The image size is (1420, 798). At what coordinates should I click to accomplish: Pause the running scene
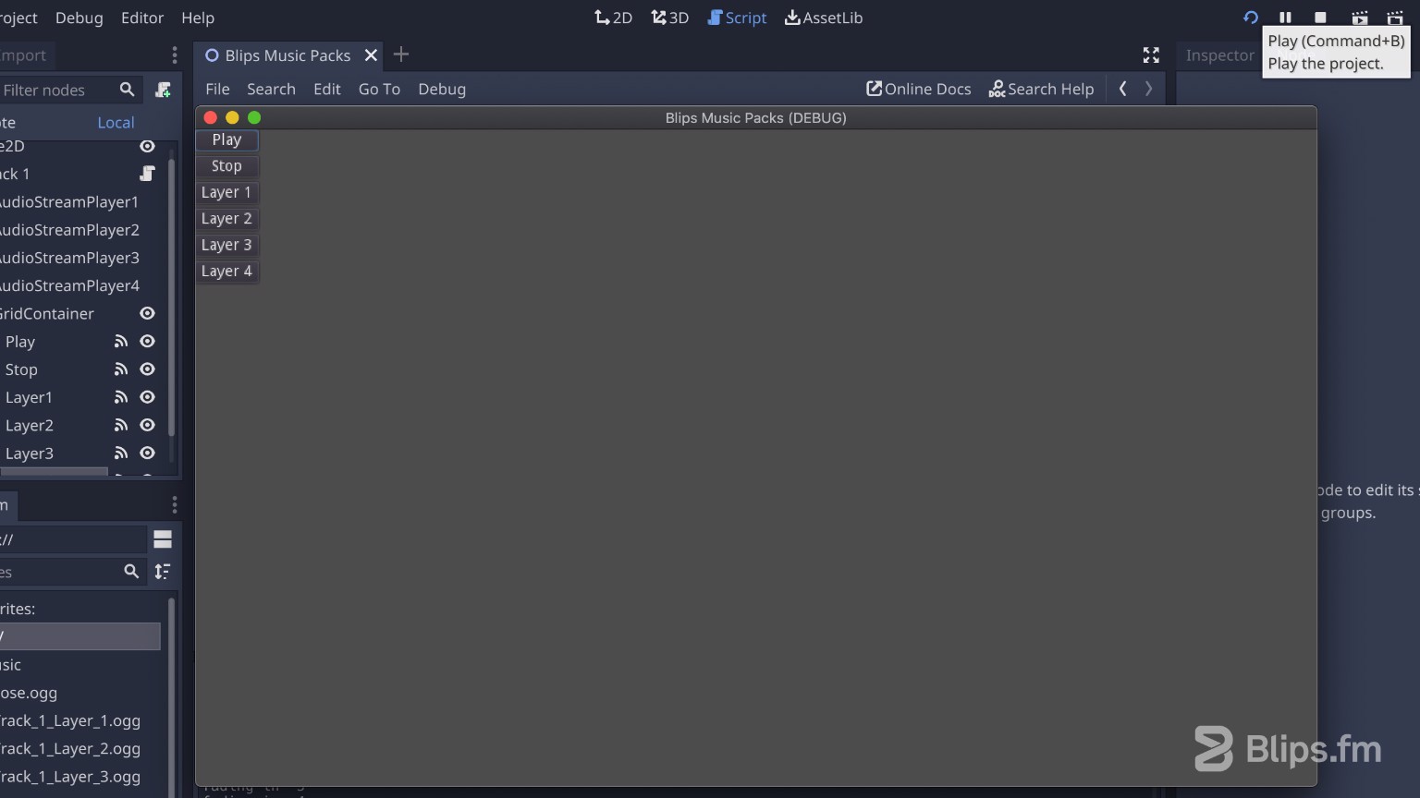coord(1285,18)
